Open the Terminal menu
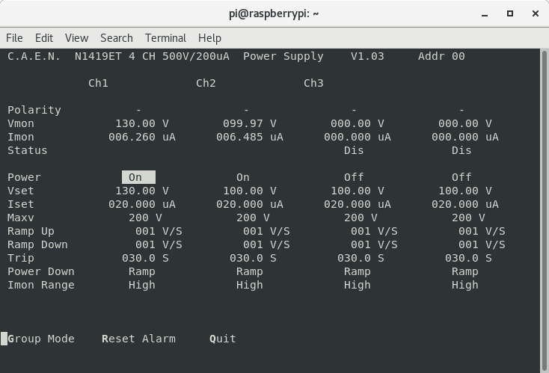This screenshot has width=549, height=373. pos(165,38)
